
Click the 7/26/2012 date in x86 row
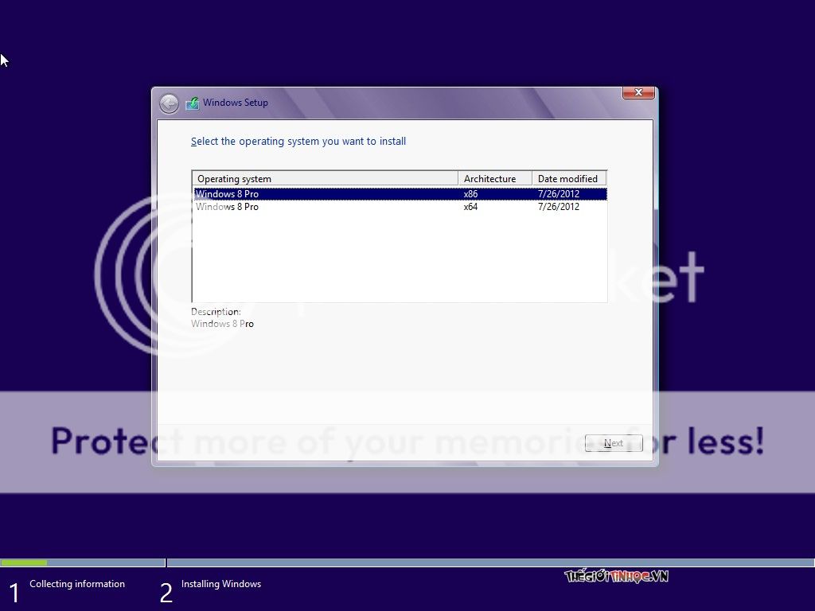(559, 194)
